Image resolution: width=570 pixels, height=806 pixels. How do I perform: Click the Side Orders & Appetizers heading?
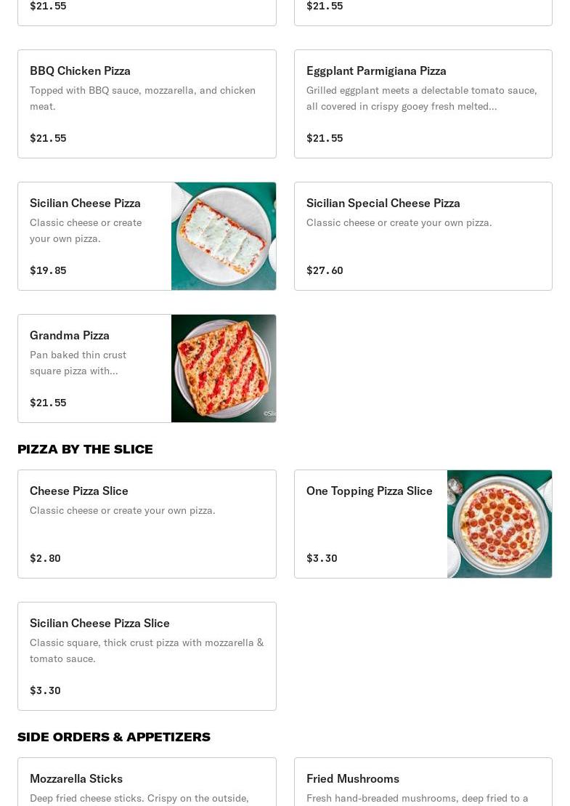[x=114, y=737]
